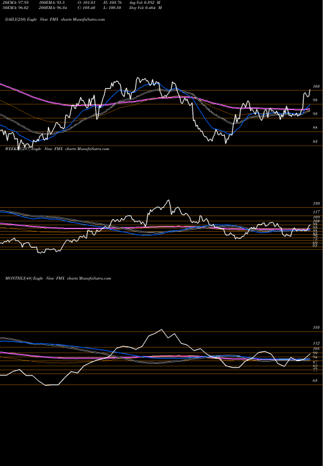Click the high price H: value

112,3
